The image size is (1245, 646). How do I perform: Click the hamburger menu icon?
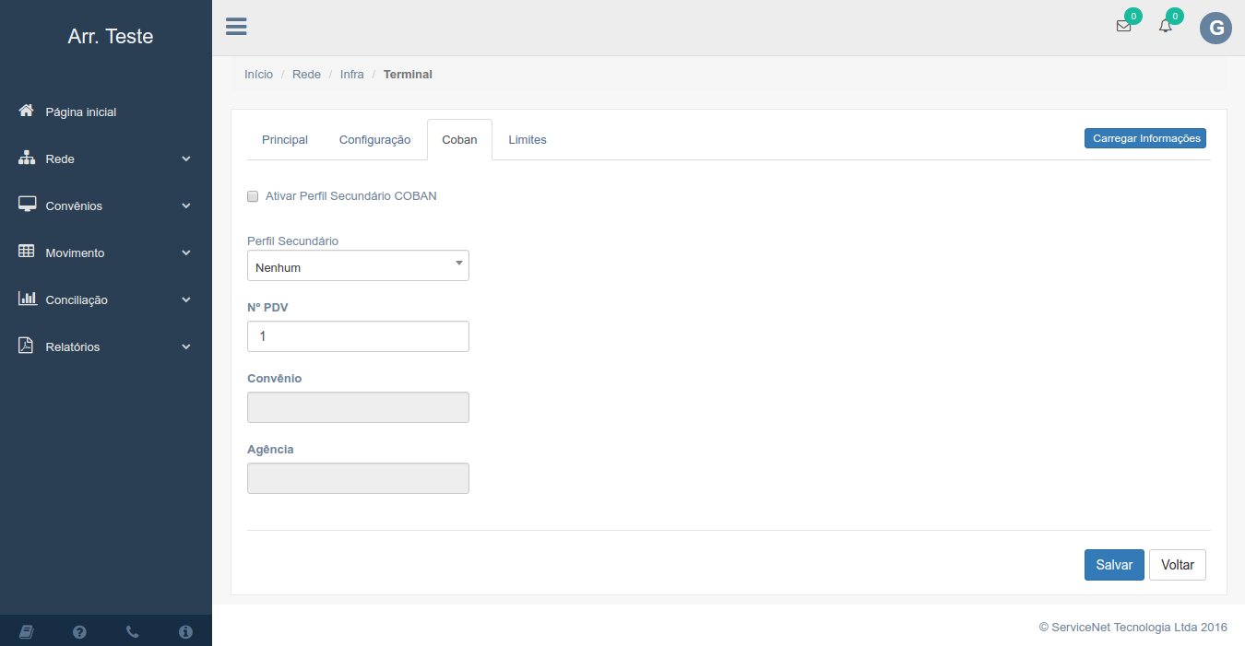tap(236, 27)
